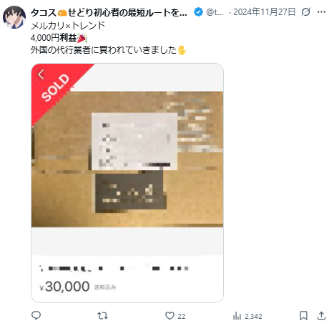Repost this tweet via the retweet icon
The image size is (334, 326).
(103, 316)
